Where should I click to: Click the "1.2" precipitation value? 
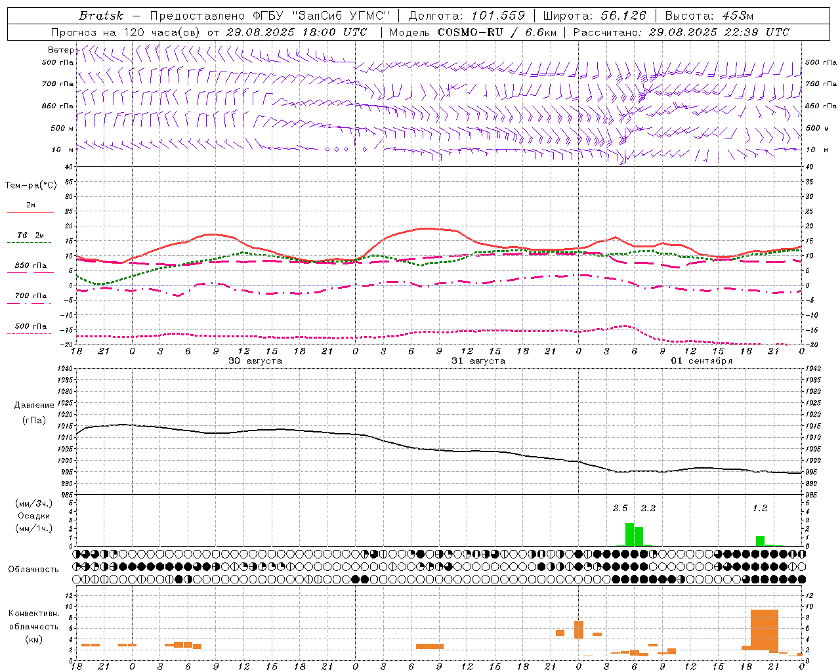point(760,509)
